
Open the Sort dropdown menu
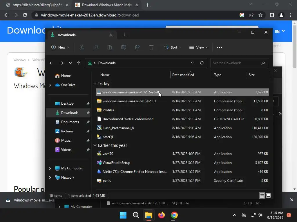coord(173,47)
